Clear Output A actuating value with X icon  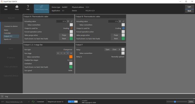(x=68, y=21)
